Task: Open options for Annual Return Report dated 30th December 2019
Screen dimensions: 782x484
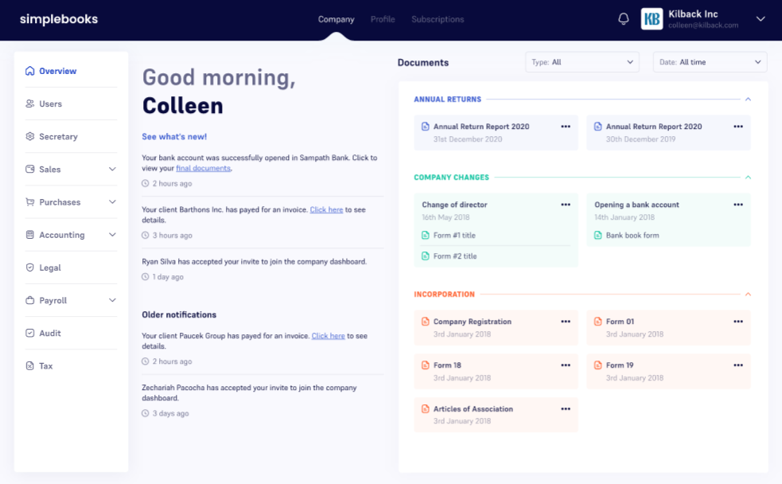Action: point(738,127)
